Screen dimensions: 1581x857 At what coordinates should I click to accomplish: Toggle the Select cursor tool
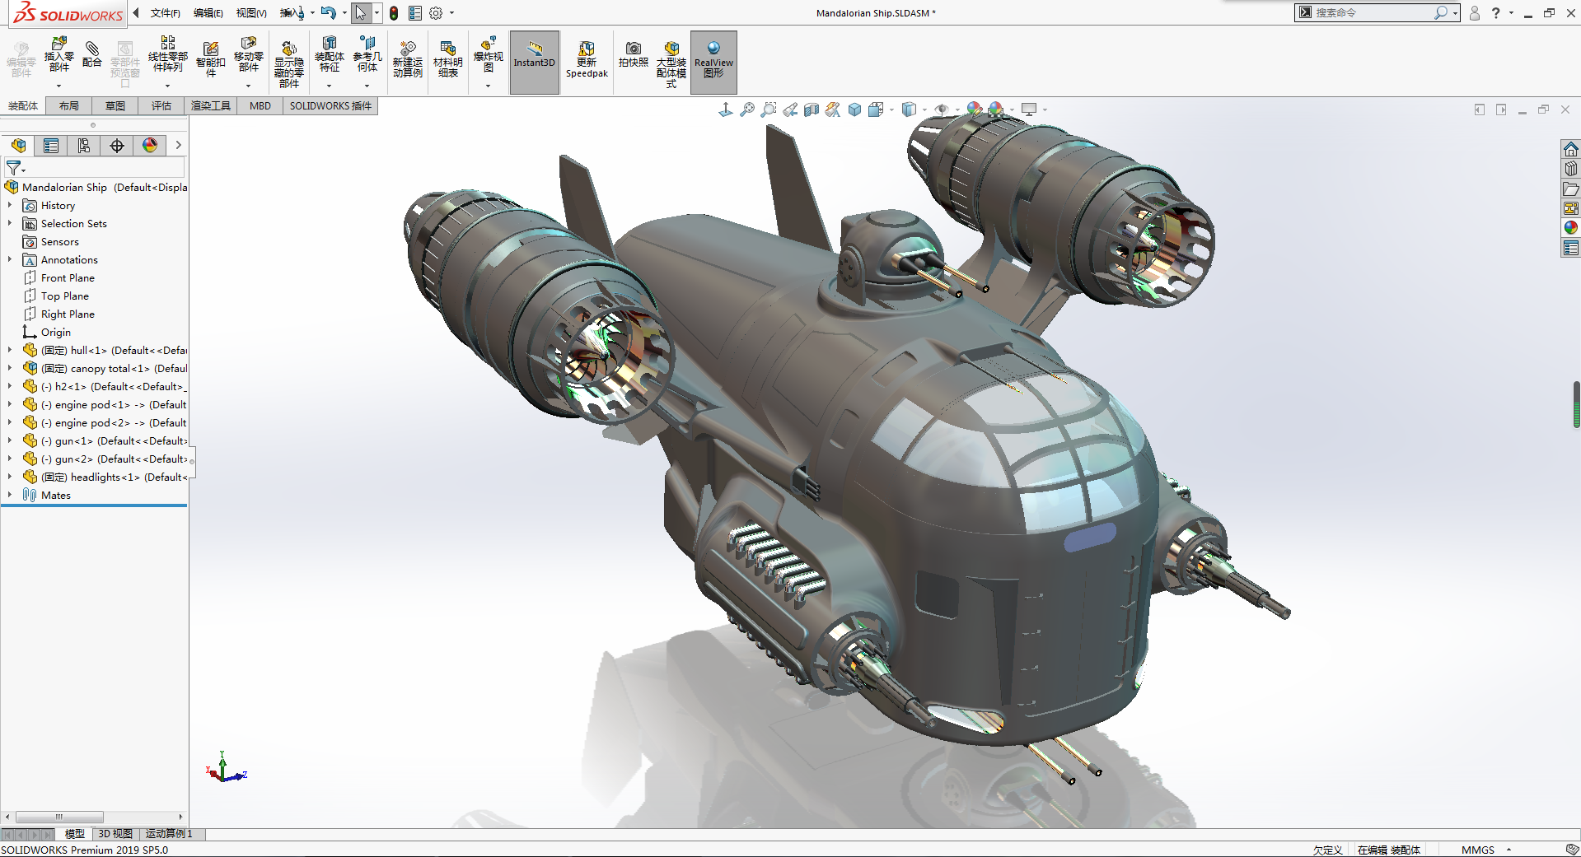(360, 13)
